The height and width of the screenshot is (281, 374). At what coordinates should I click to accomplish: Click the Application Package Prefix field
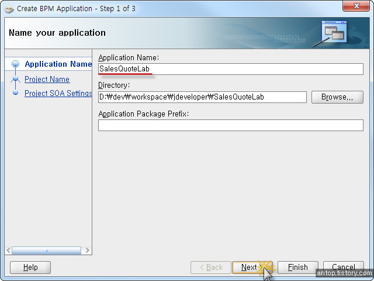click(231, 125)
